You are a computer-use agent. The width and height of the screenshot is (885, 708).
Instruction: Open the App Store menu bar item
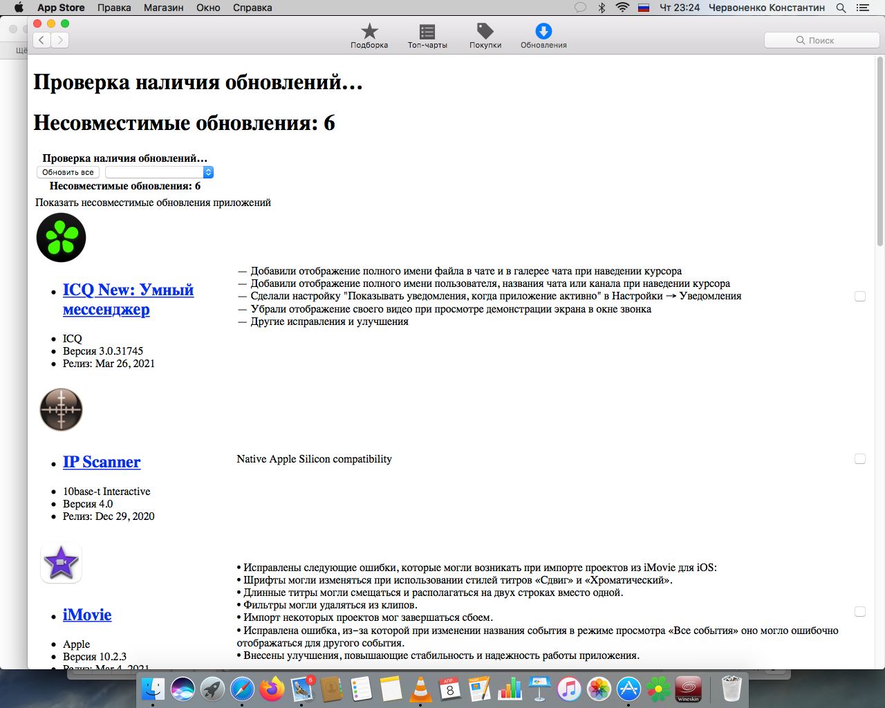click(61, 8)
